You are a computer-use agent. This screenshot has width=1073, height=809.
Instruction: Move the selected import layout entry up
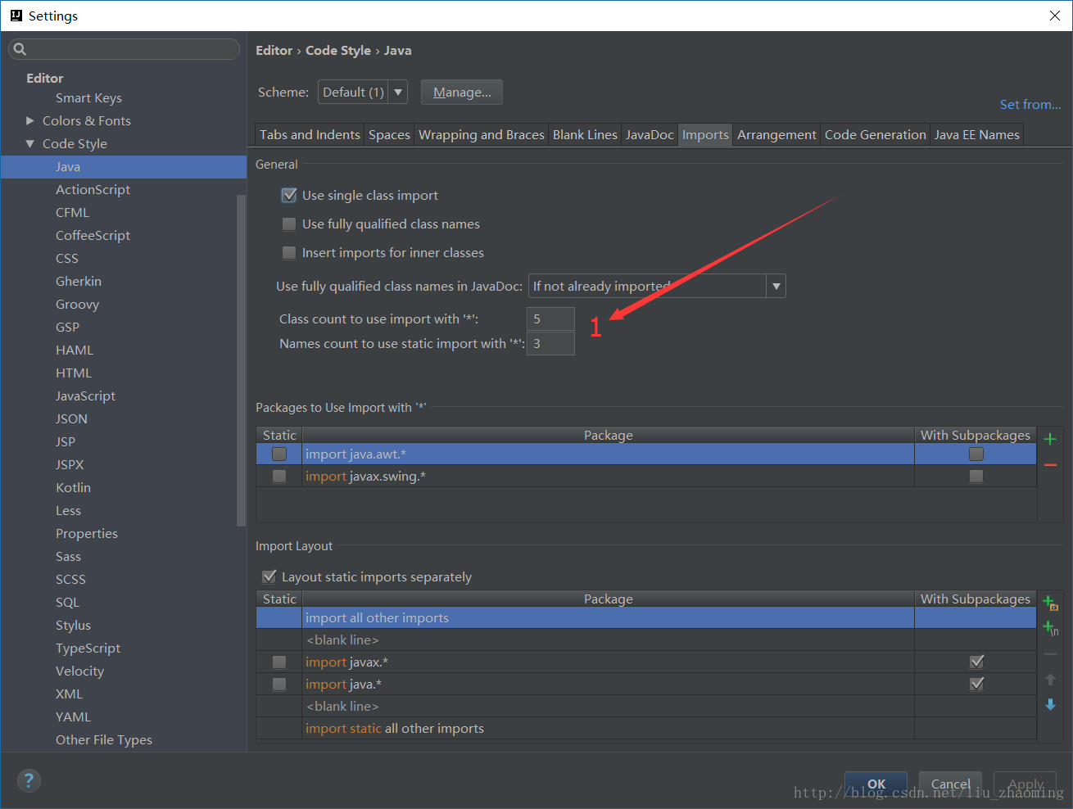click(x=1050, y=680)
